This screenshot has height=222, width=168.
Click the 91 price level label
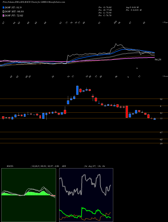[x=161, y=99]
